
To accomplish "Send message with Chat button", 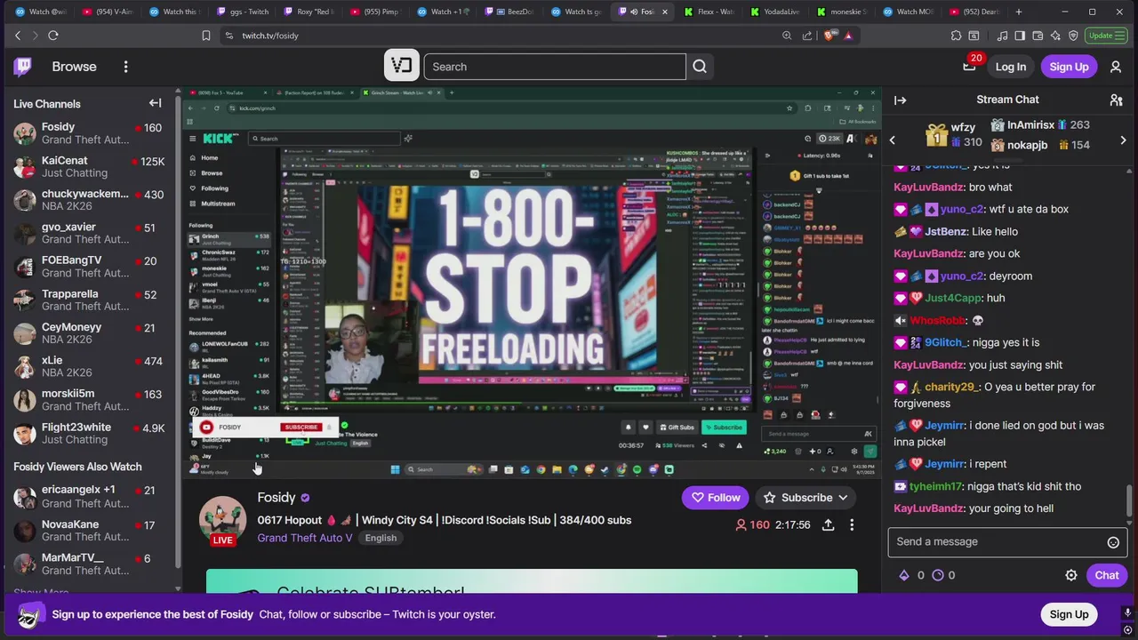I will point(1106,575).
